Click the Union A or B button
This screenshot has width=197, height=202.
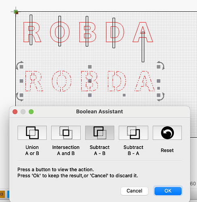pos(32,133)
